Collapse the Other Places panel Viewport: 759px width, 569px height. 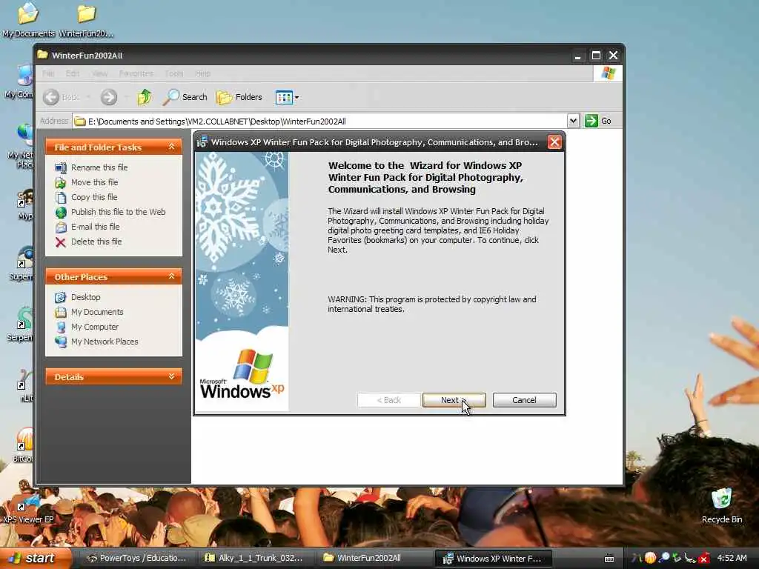click(x=171, y=276)
